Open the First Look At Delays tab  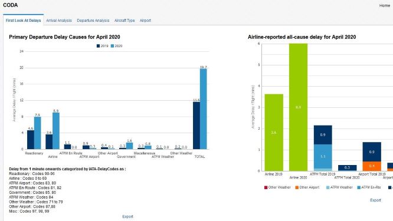(x=24, y=20)
